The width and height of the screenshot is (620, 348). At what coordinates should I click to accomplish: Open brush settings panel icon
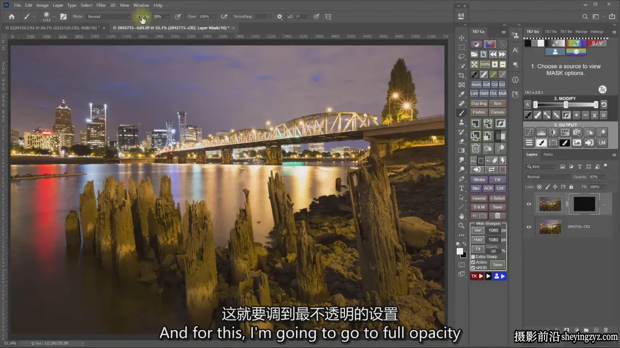click(x=63, y=16)
